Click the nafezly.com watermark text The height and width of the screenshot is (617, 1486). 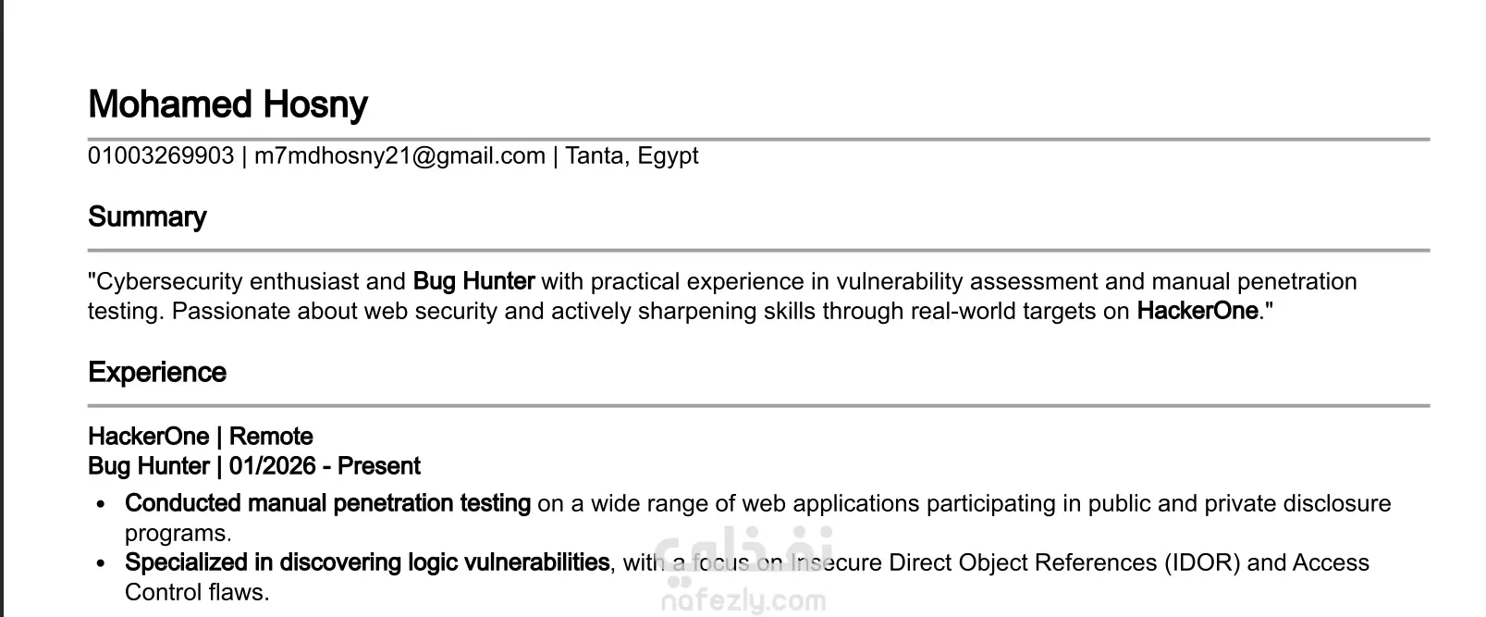coord(743,602)
